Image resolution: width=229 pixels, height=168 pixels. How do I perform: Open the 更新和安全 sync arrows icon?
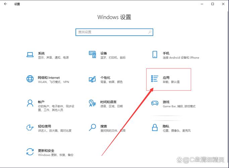click(x=30, y=152)
